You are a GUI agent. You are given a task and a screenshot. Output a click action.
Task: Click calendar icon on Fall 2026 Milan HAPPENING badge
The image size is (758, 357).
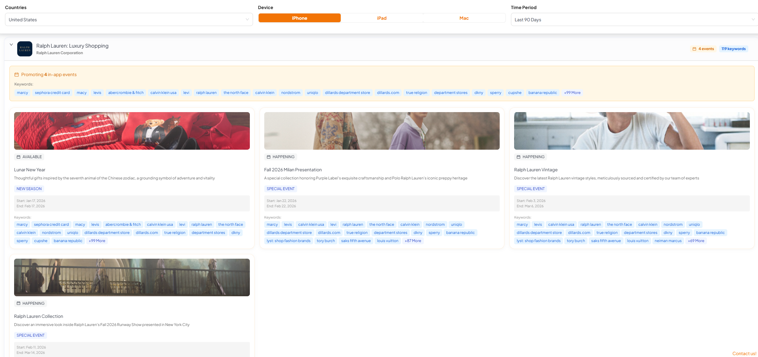click(269, 157)
